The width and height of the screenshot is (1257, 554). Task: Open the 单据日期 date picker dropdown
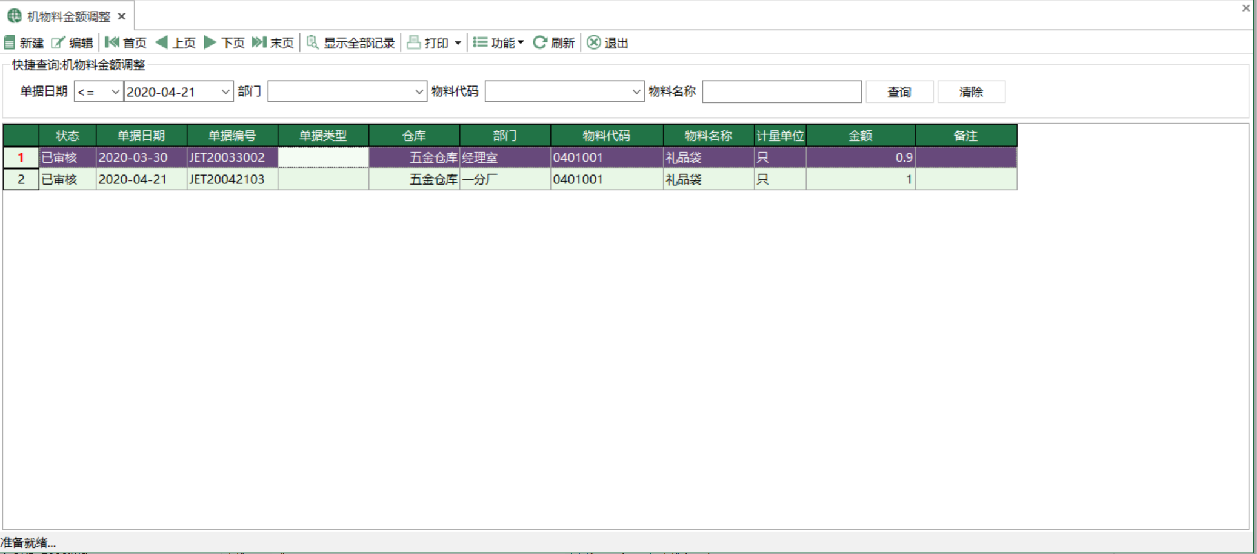225,92
